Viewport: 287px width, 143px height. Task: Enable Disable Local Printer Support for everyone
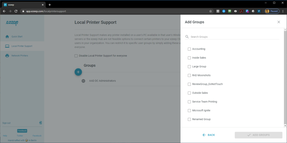click(x=76, y=56)
